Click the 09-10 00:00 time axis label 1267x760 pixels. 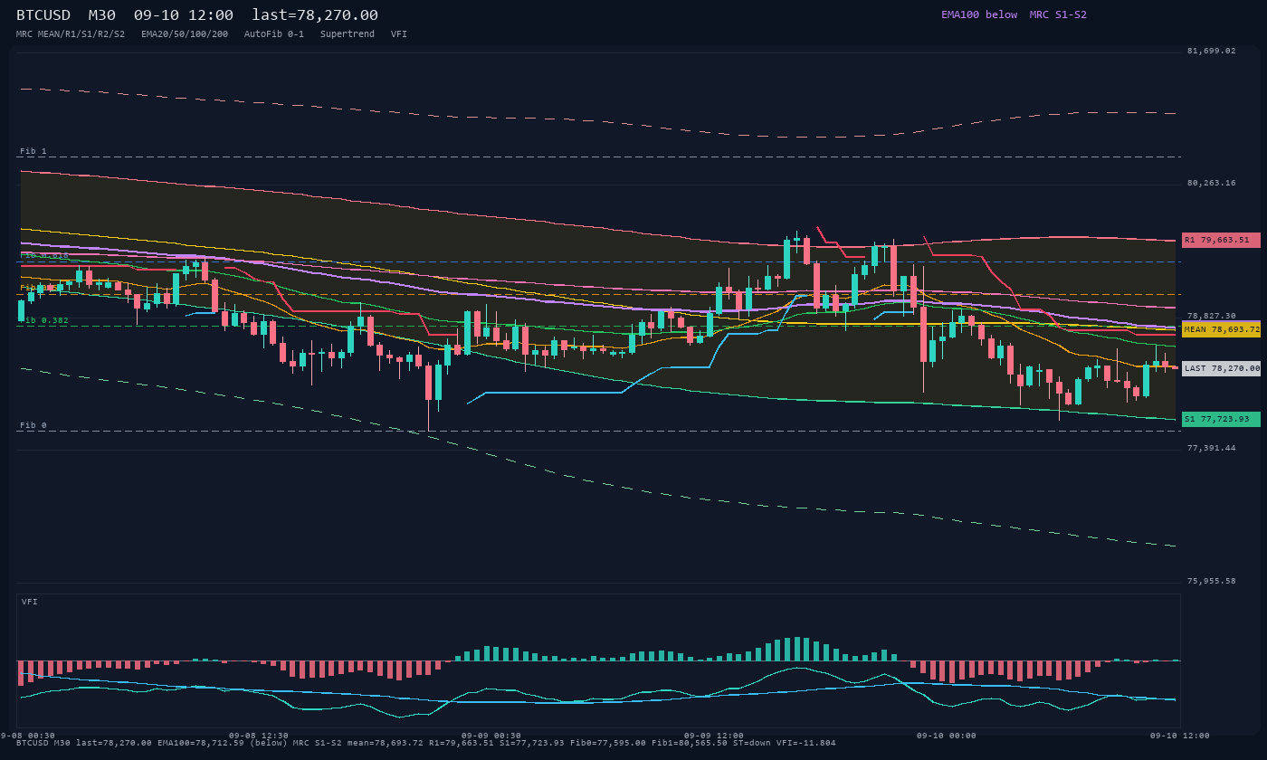click(947, 736)
